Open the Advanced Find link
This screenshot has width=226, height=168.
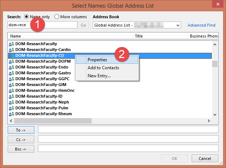201,25
